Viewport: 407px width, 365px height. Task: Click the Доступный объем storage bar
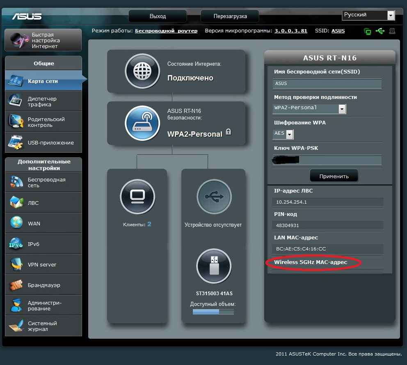coord(213,312)
